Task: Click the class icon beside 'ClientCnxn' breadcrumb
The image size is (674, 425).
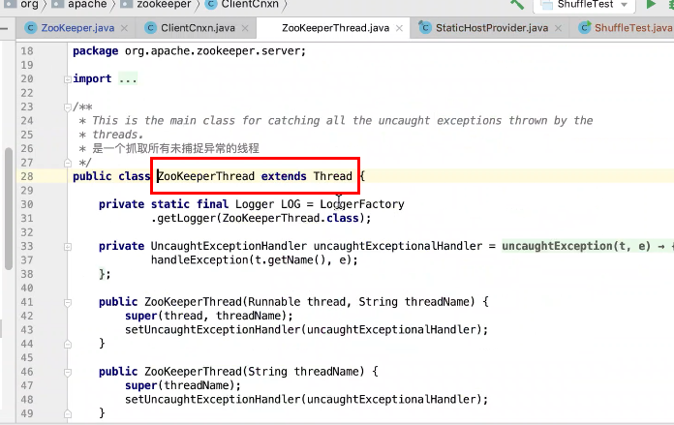Action: pyautogui.click(x=211, y=4)
